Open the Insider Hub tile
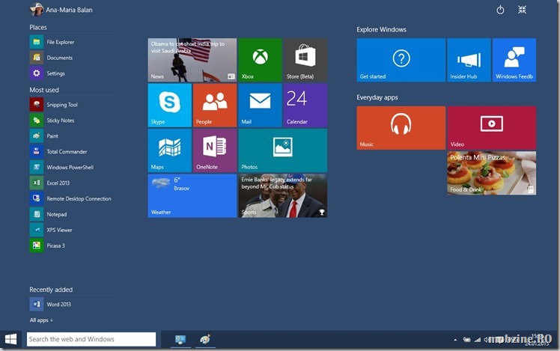This screenshot has width=560, height=351. [469, 60]
